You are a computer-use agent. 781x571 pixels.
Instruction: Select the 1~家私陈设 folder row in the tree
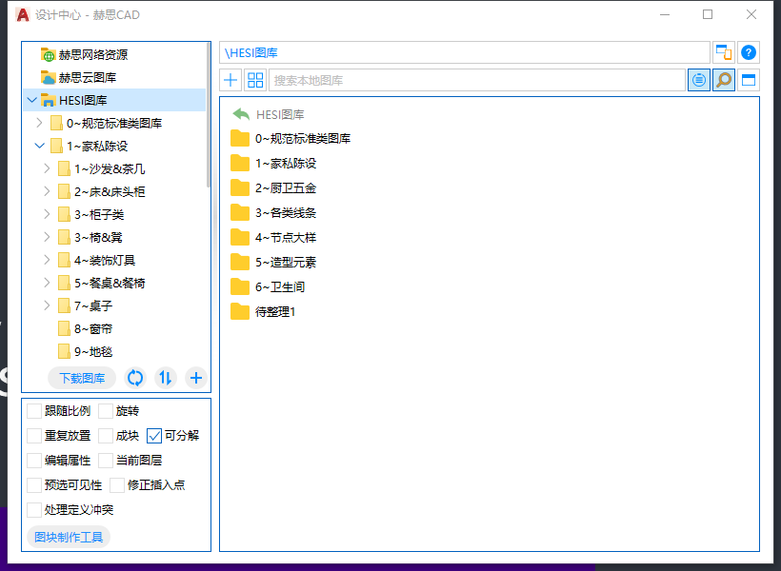(89, 146)
